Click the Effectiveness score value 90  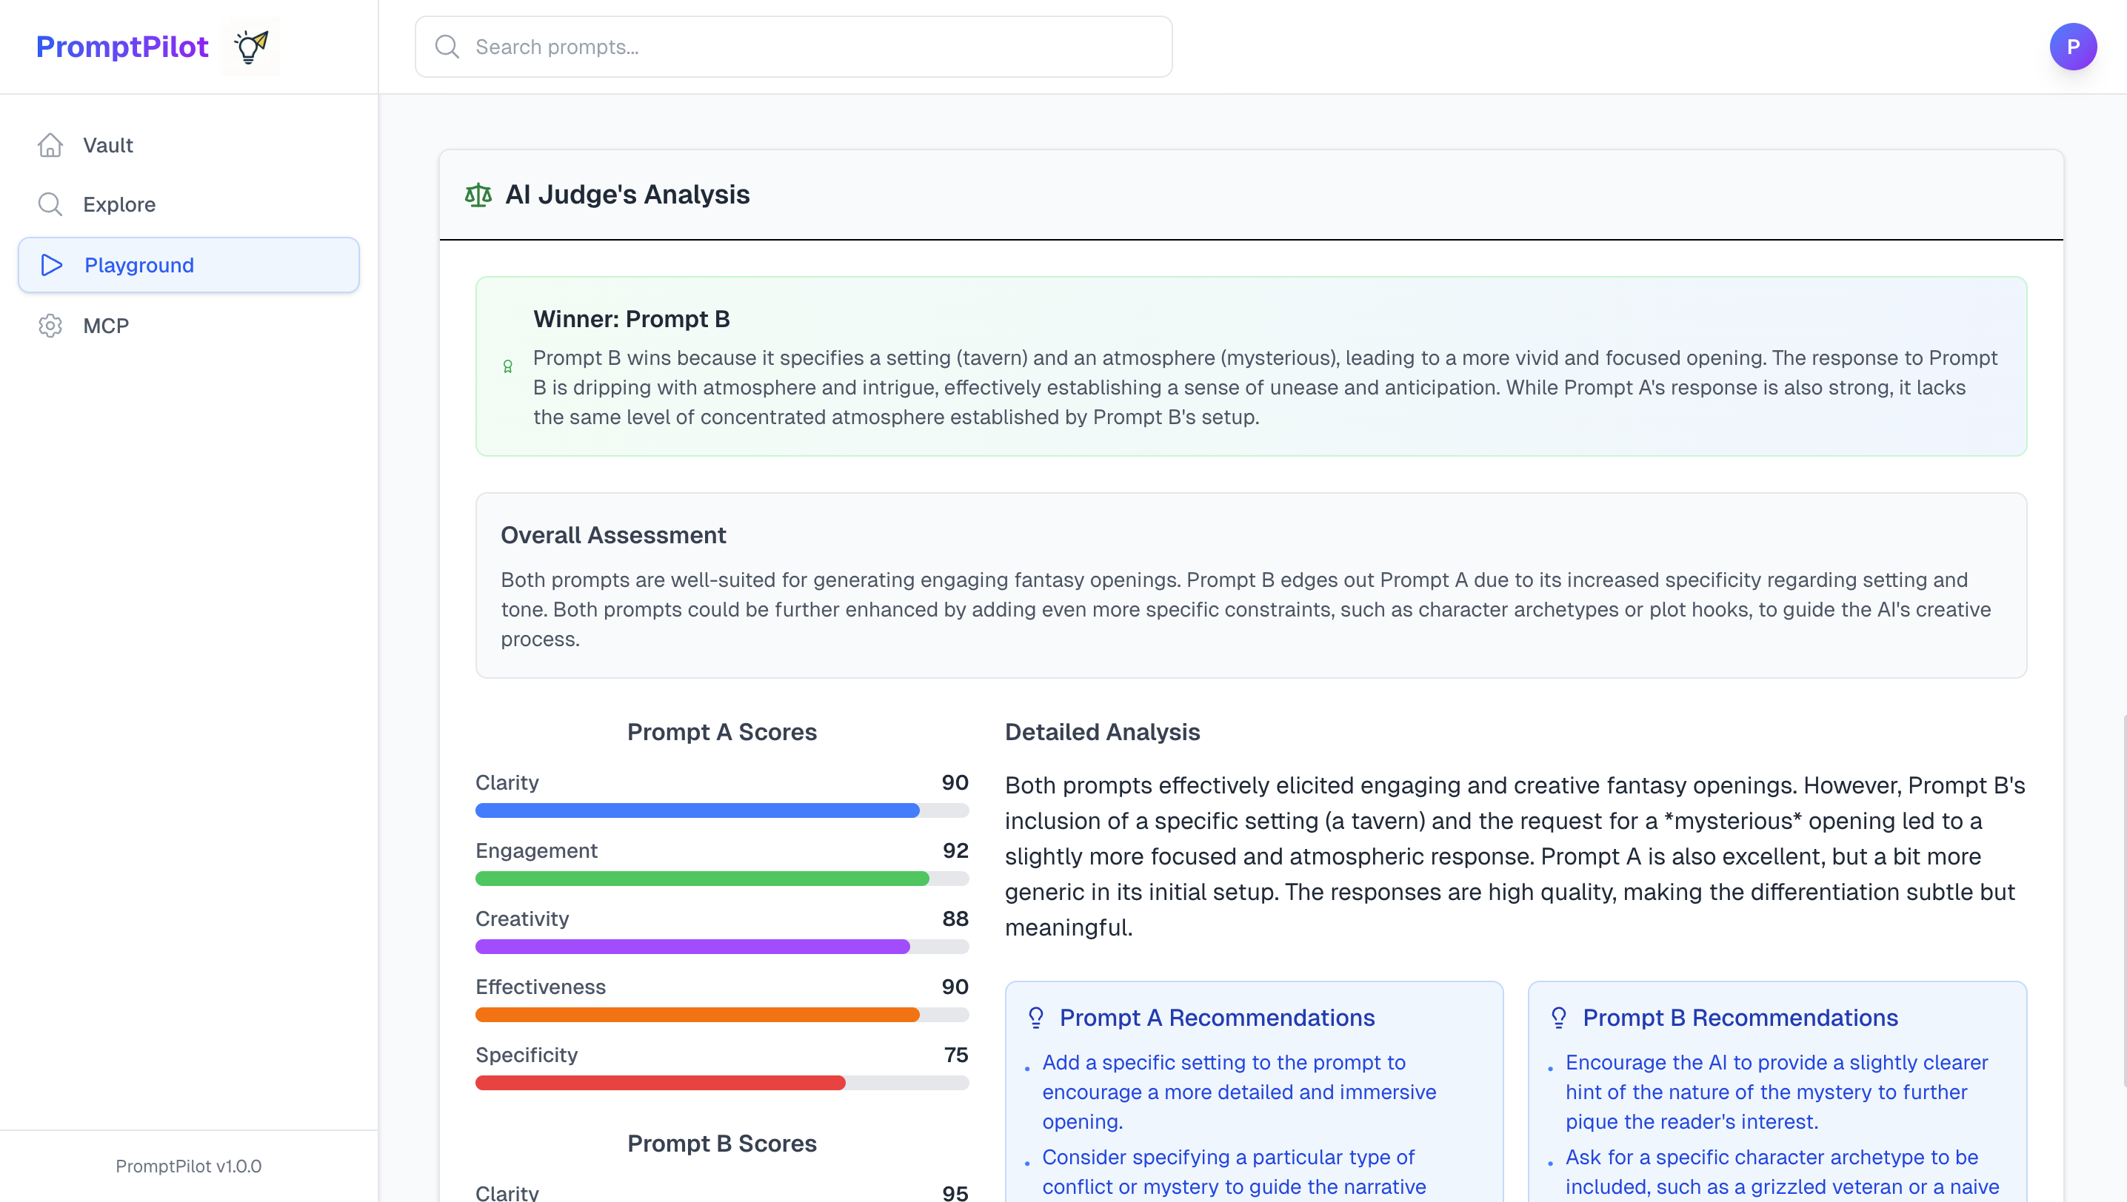[x=955, y=987]
